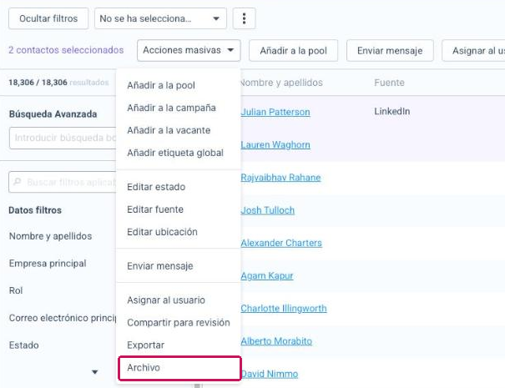Click LinkedIn source cell for Julian Patterson

(392, 112)
